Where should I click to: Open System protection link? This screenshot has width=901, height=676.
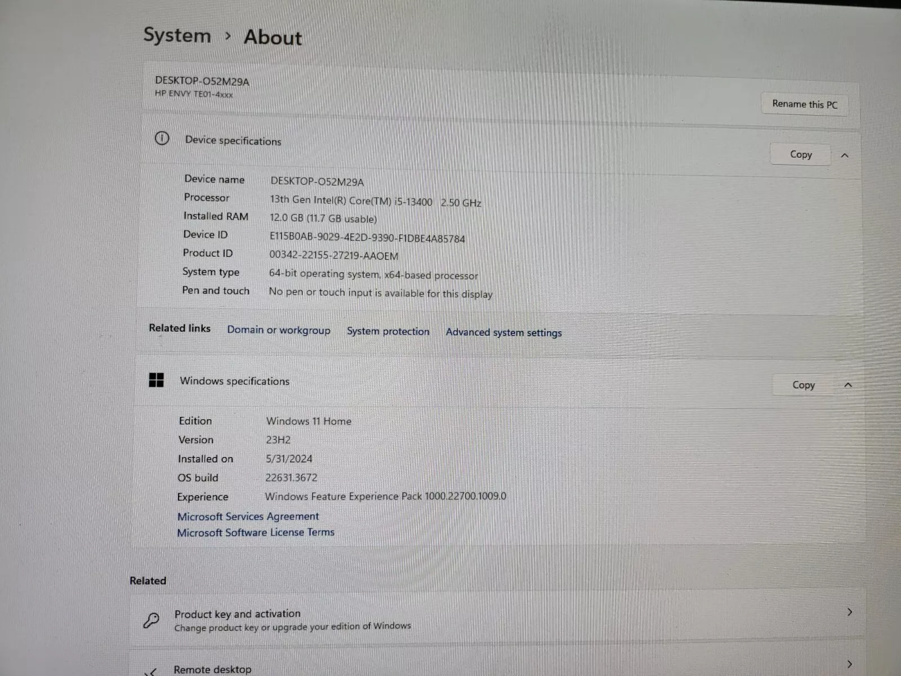click(387, 331)
